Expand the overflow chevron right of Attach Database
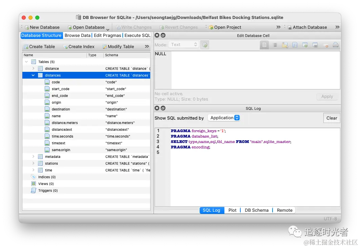This screenshot has height=248, width=360. pos(337,27)
